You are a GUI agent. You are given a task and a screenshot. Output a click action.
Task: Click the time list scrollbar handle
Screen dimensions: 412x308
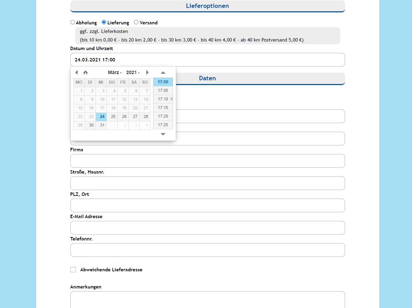pyautogui.click(x=171, y=99)
